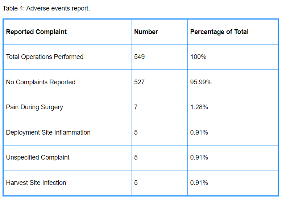The image size is (286, 203).
Task: Click the 95.99% percentage cell
Action: [201, 82]
